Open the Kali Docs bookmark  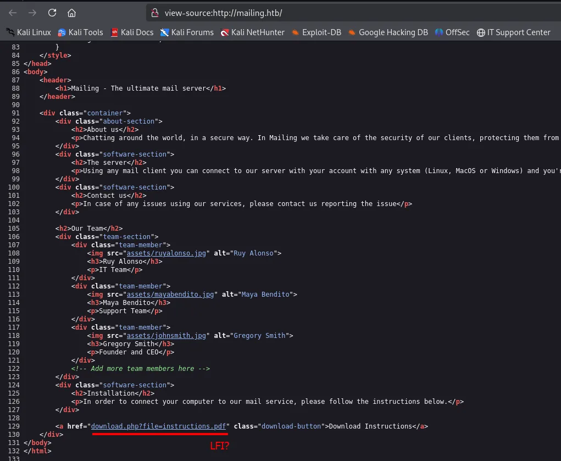coord(132,32)
